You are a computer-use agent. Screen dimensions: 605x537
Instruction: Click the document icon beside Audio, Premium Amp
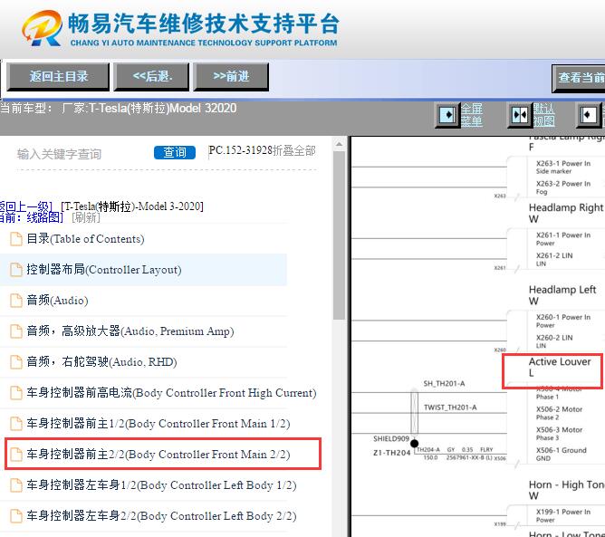(x=16, y=331)
